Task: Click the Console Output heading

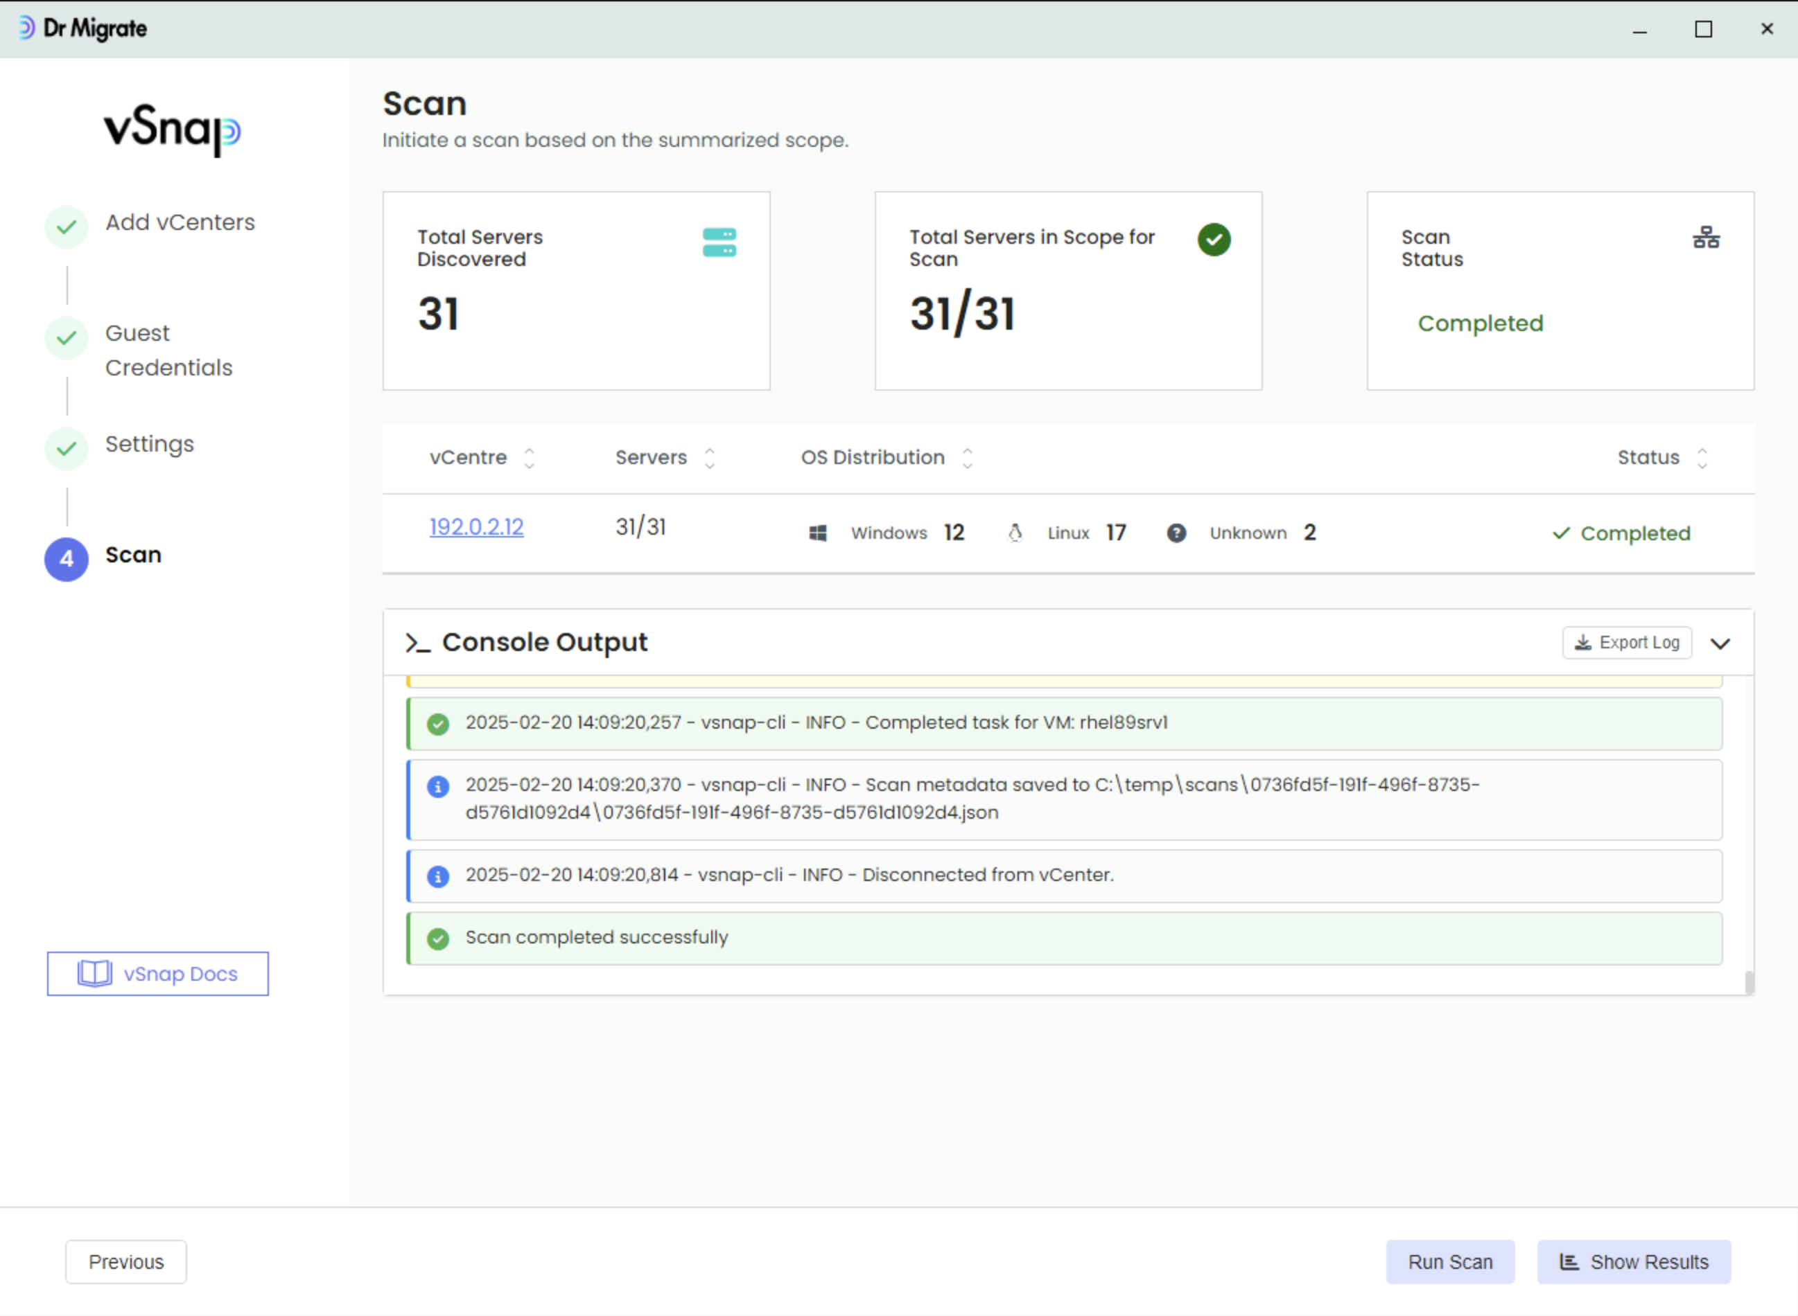Action: pyautogui.click(x=544, y=642)
